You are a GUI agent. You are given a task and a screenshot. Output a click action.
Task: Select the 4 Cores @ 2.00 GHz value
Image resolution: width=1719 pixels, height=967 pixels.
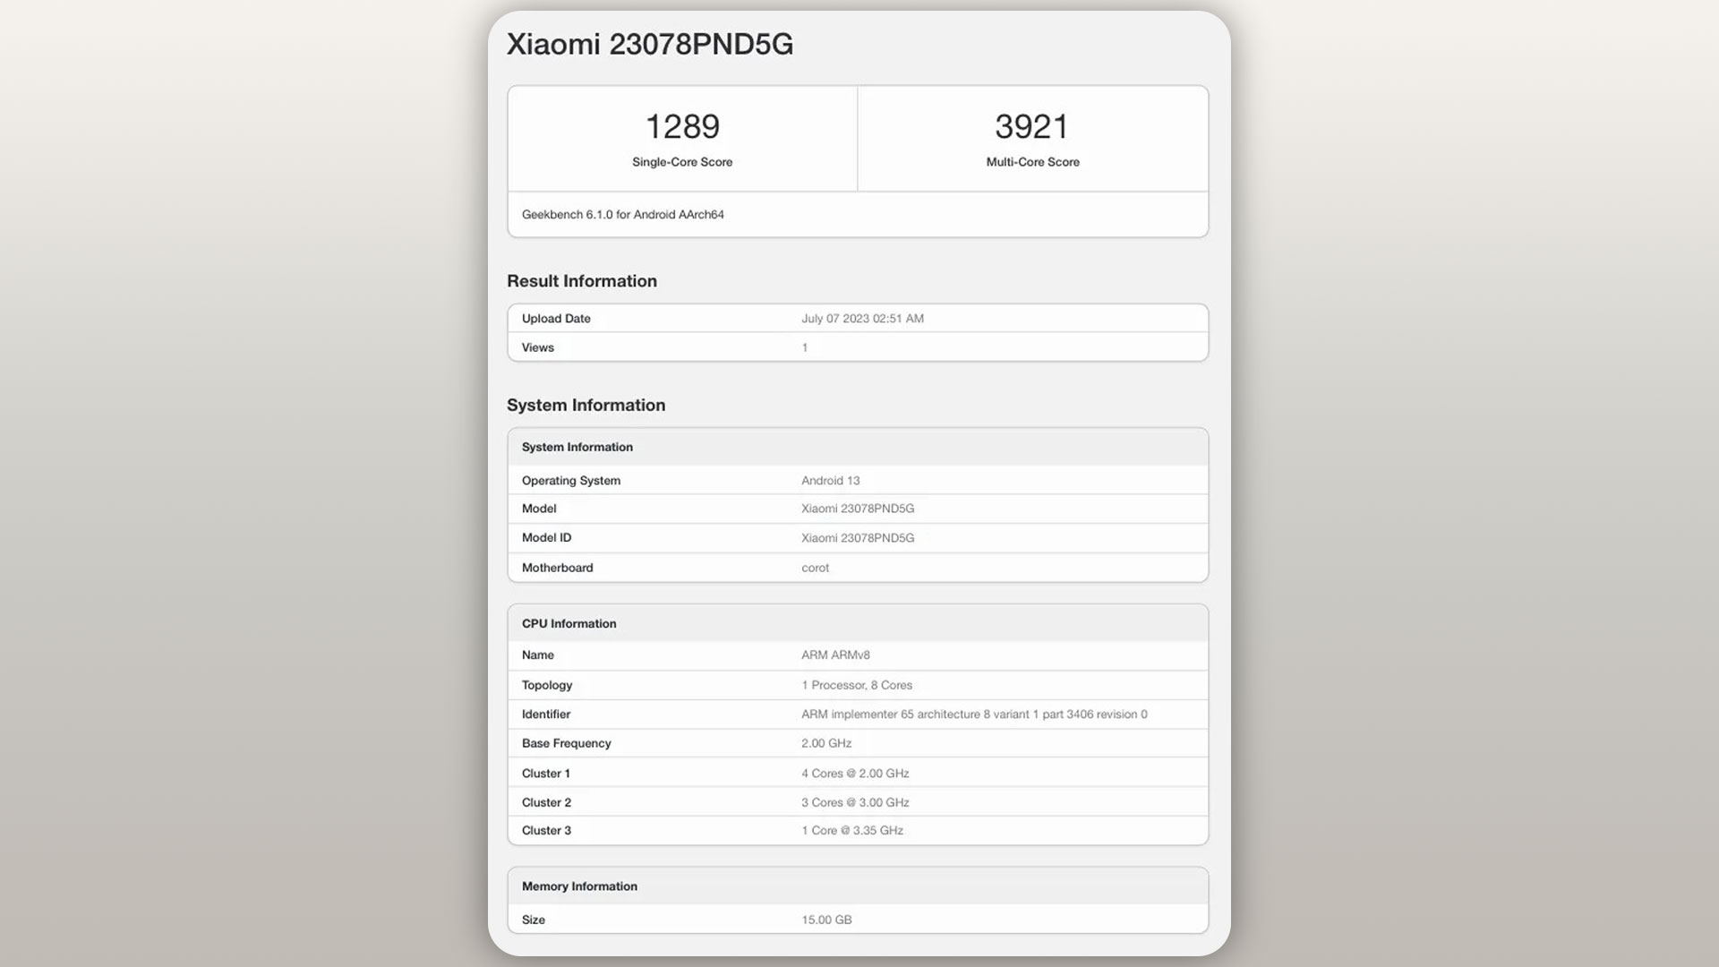click(x=855, y=774)
